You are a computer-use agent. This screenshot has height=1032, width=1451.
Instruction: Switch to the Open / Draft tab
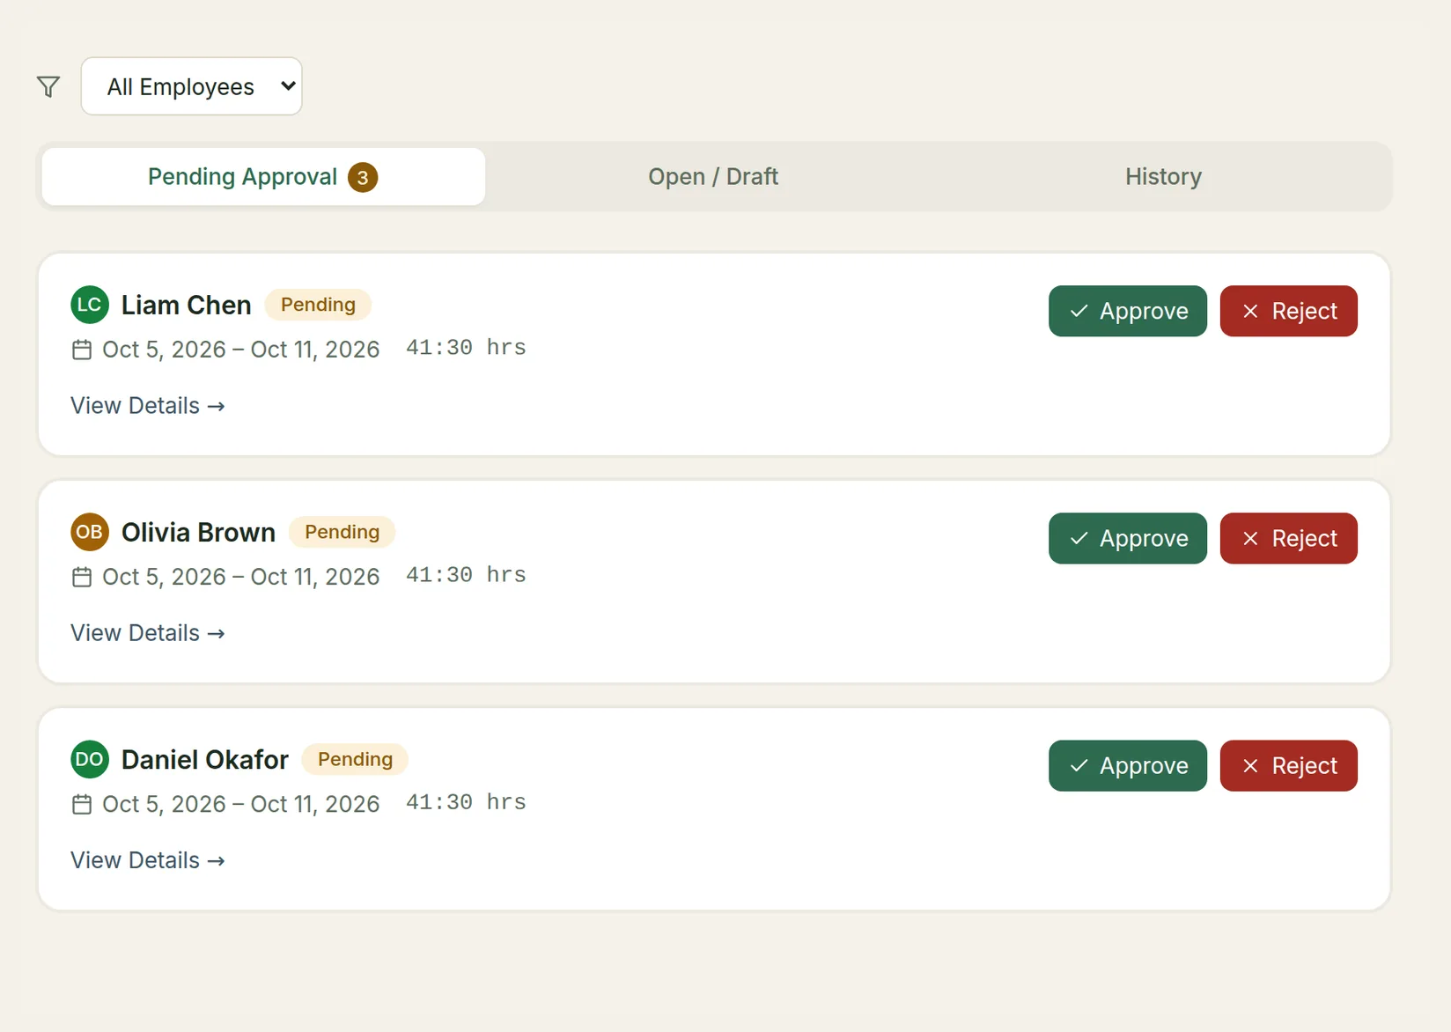(x=713, y=177)
